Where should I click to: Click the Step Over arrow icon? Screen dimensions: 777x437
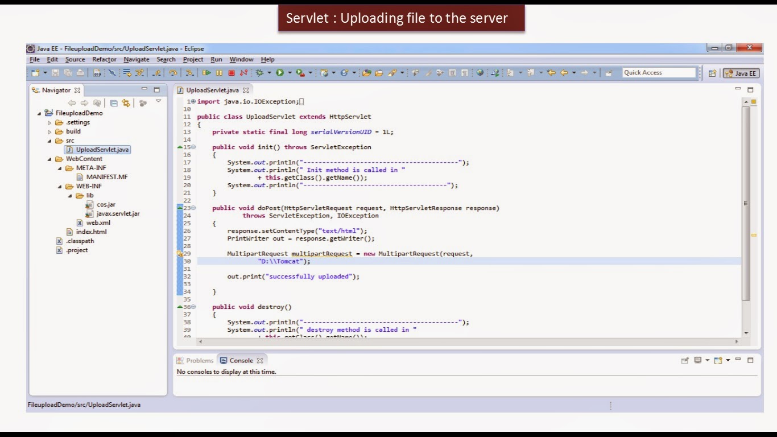click(173, 73)
